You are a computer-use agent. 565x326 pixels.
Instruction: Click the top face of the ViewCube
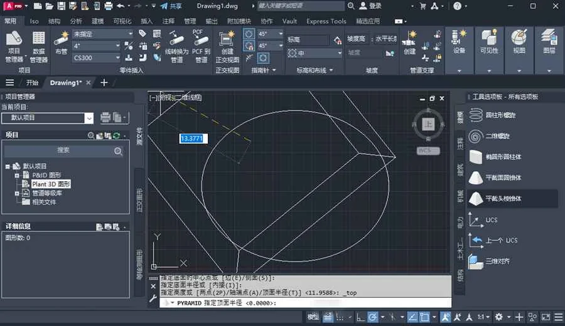428,124
